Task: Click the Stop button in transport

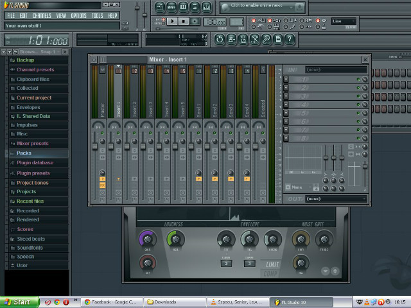Action: [x=184, y=21]
